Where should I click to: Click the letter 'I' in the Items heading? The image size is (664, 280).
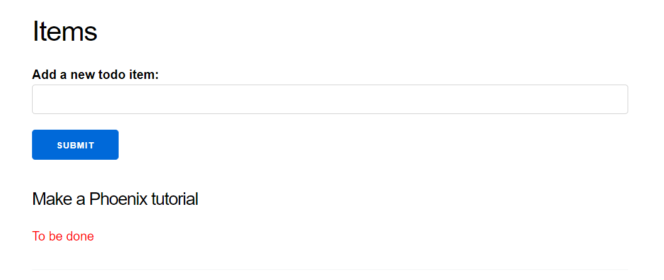click(x=35, y=31)
